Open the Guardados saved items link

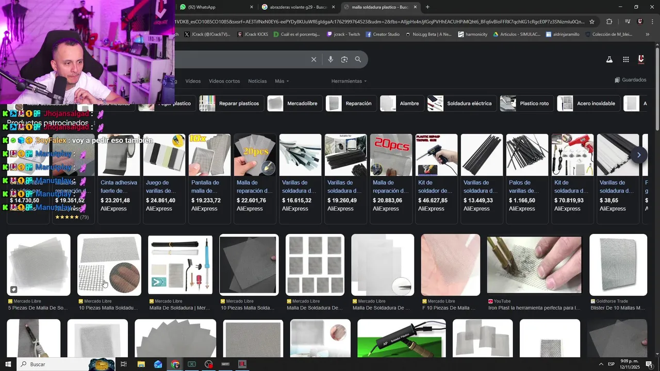coord(630,80)
